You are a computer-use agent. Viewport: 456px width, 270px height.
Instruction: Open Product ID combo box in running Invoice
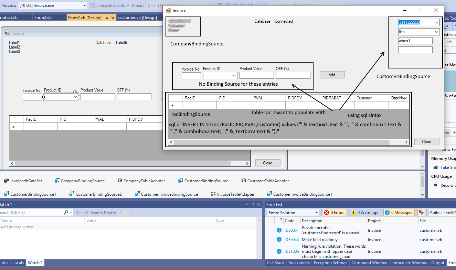234,75
